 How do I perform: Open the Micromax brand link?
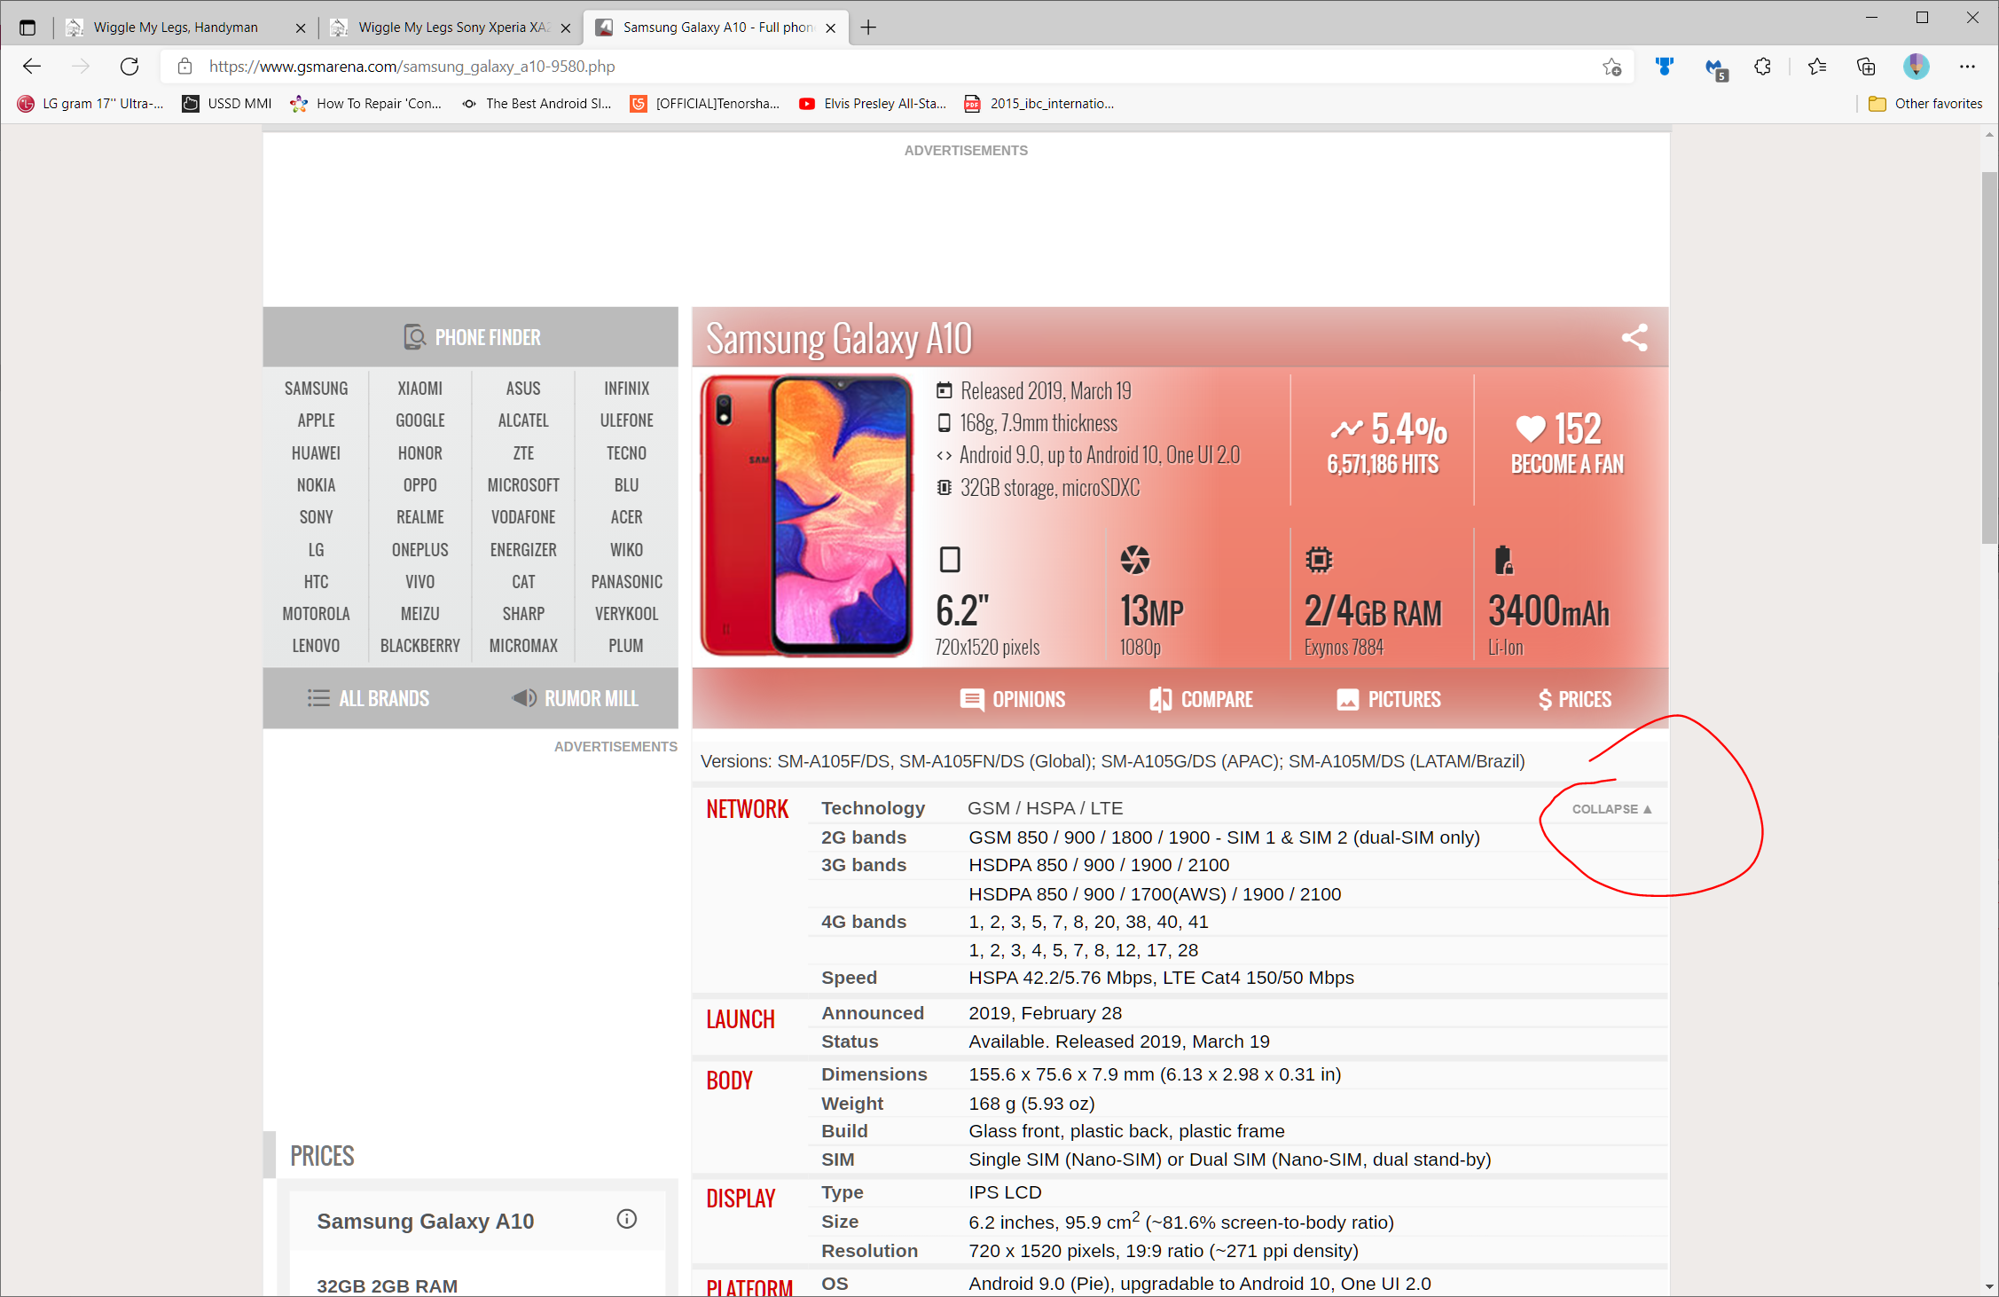[523, 646]
